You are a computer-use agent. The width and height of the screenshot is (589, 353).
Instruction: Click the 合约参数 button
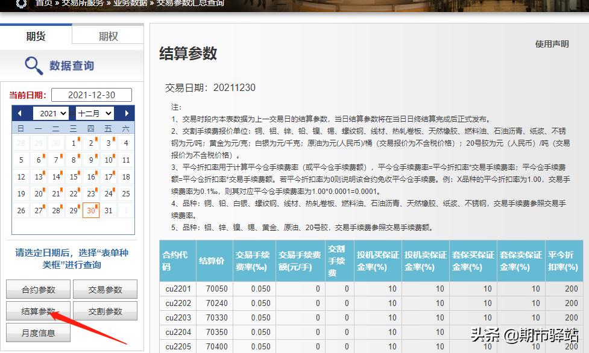(38, 289)
